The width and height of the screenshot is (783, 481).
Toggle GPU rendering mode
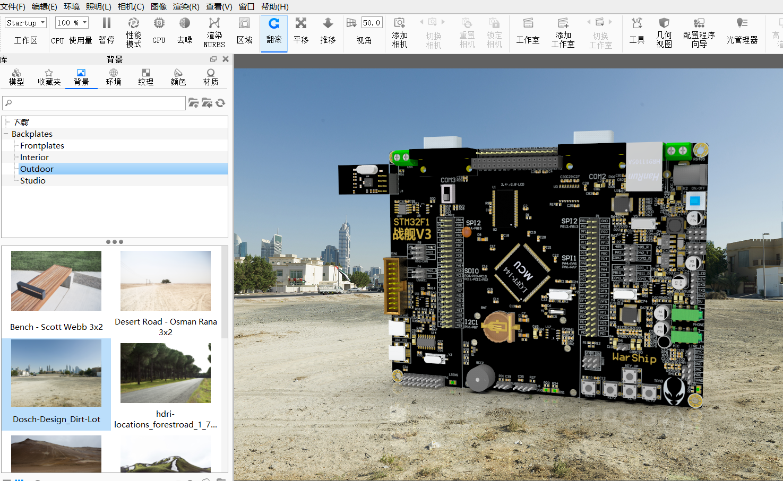(159, 31)
